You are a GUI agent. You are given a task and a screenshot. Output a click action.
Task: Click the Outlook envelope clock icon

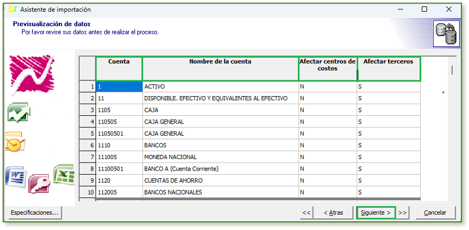coord(16,142)
